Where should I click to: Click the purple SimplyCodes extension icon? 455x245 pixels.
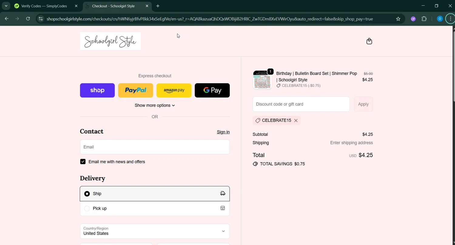413,19
